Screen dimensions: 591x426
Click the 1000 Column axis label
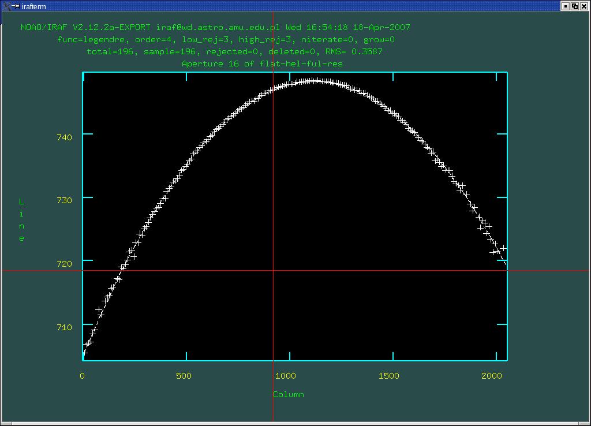point(286,376)
